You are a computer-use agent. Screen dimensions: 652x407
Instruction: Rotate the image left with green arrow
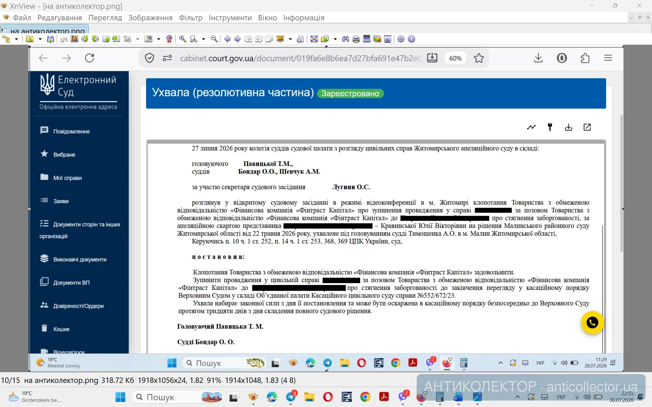85,39
